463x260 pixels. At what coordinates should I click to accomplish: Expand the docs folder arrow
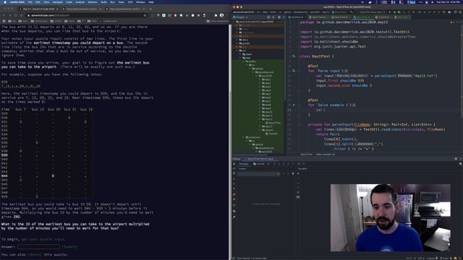tap(237, 40)
